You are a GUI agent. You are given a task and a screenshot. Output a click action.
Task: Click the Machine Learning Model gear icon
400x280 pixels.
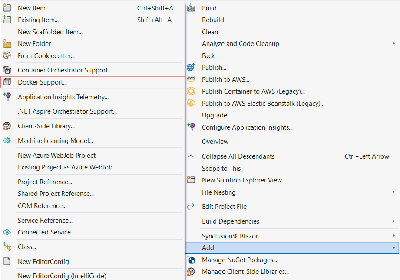pyautogui.click(x=7, y=140)
